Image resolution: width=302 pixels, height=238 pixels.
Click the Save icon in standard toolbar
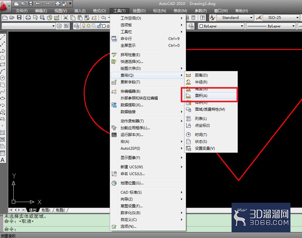coord(19,18)
